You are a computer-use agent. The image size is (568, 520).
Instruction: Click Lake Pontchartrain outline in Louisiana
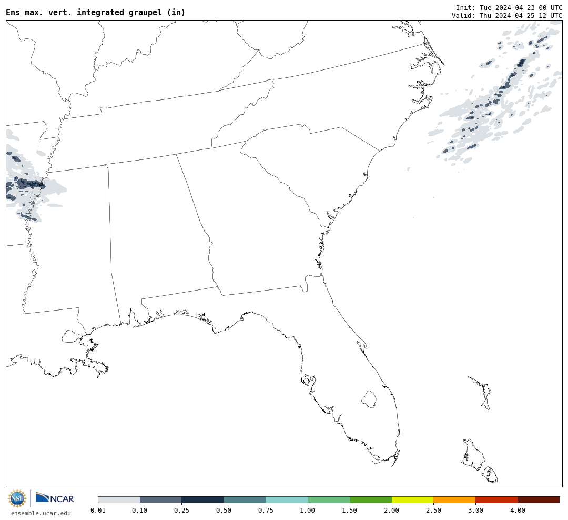[71, 336]
